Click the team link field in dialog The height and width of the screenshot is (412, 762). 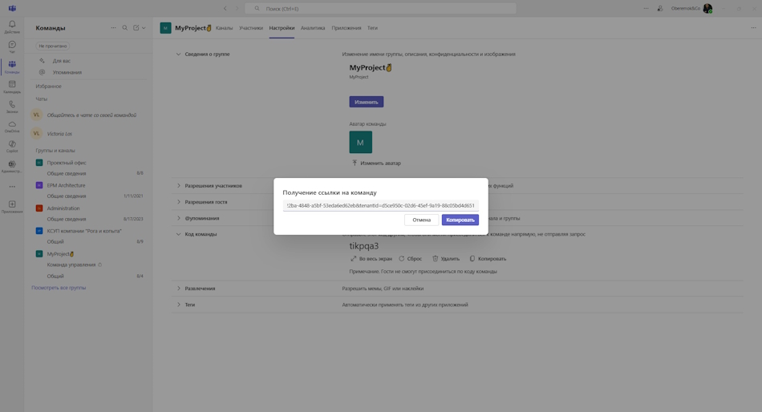380,205
